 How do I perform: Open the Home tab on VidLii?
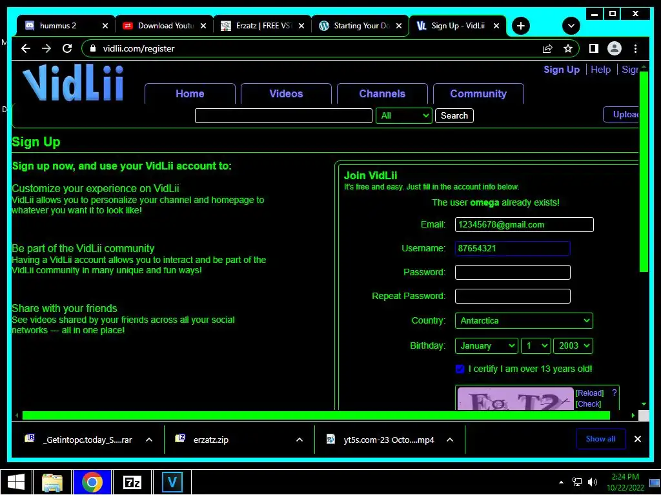tap(190, 93)
